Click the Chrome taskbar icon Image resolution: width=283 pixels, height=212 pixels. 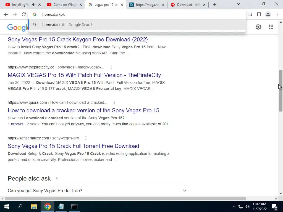(x=48, y=206)
